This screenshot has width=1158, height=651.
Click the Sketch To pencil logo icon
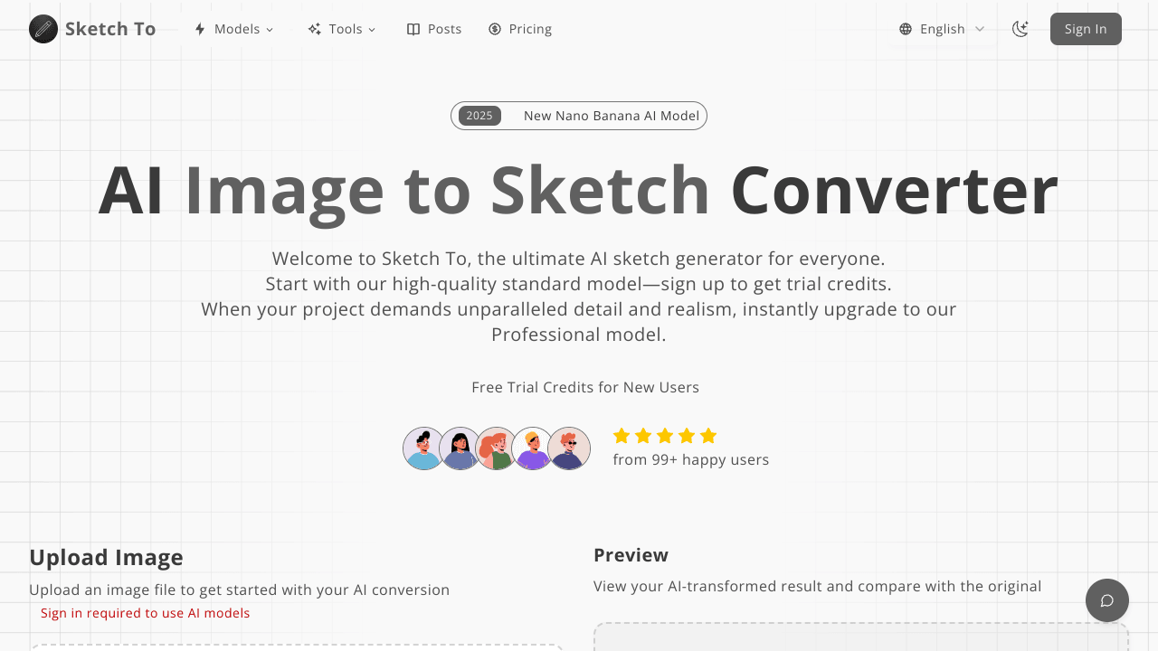[x=43, y=29]
